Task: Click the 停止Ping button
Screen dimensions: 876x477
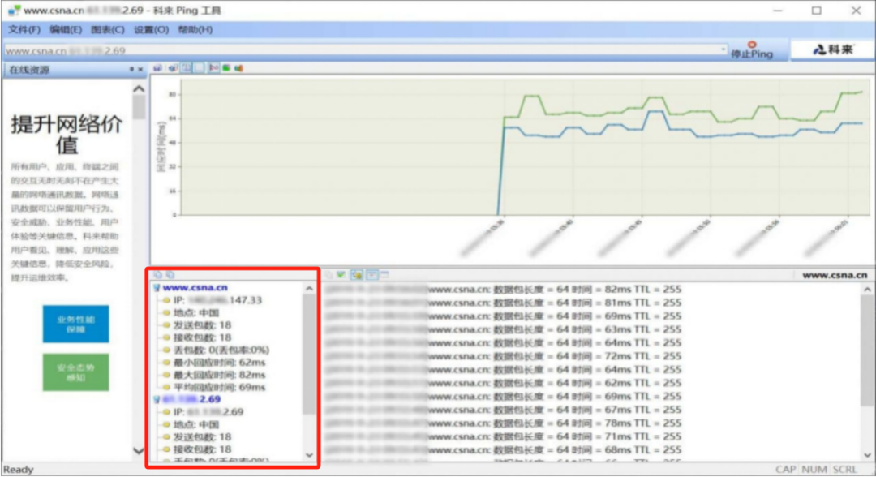Action: coord(752,49)
